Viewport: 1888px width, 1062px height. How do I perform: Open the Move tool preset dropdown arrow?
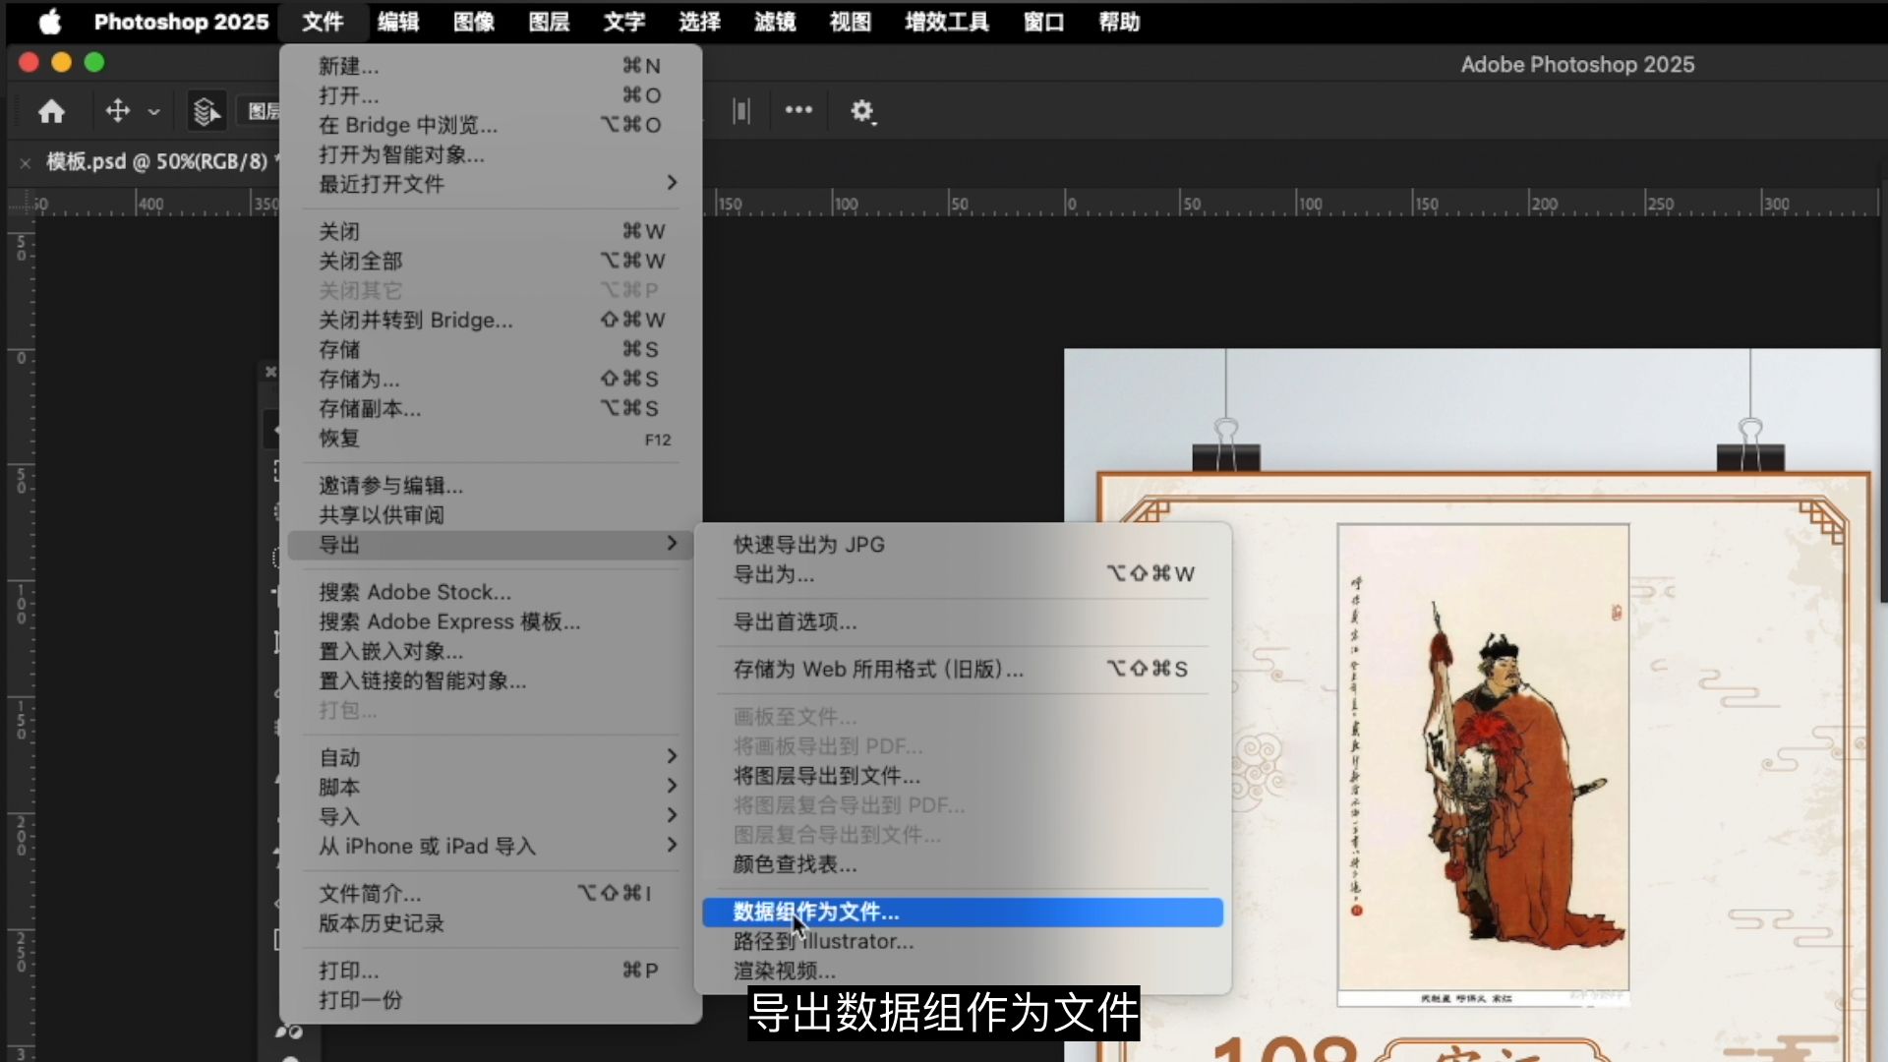(x=153, y=112)
